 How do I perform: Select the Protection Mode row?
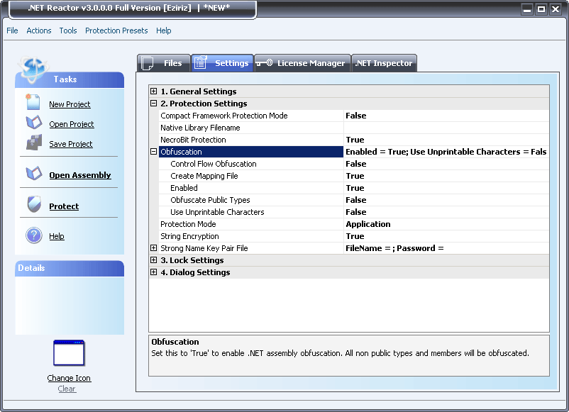click(x=354, y=224)
